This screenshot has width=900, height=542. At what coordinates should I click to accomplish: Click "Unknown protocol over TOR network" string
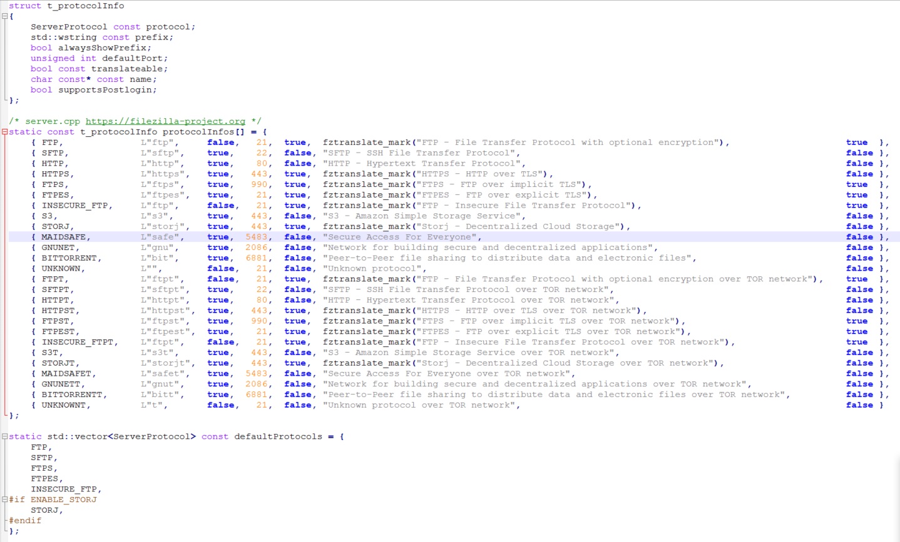pyautogui.click(x=419, y=405)
